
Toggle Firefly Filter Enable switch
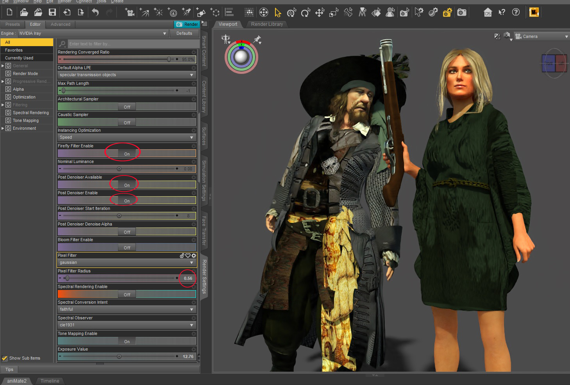pyautogui.click(x=127, y=154)
